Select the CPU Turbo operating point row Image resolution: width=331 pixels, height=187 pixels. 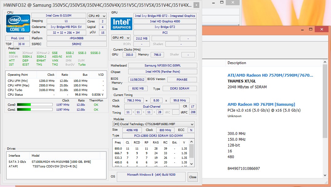pyautogui.click(x=56, y=90)
